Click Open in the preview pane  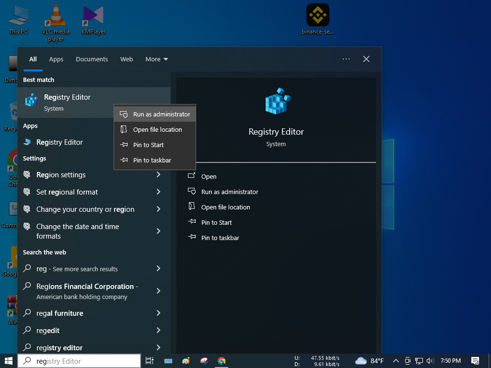[x=209, y=176]
